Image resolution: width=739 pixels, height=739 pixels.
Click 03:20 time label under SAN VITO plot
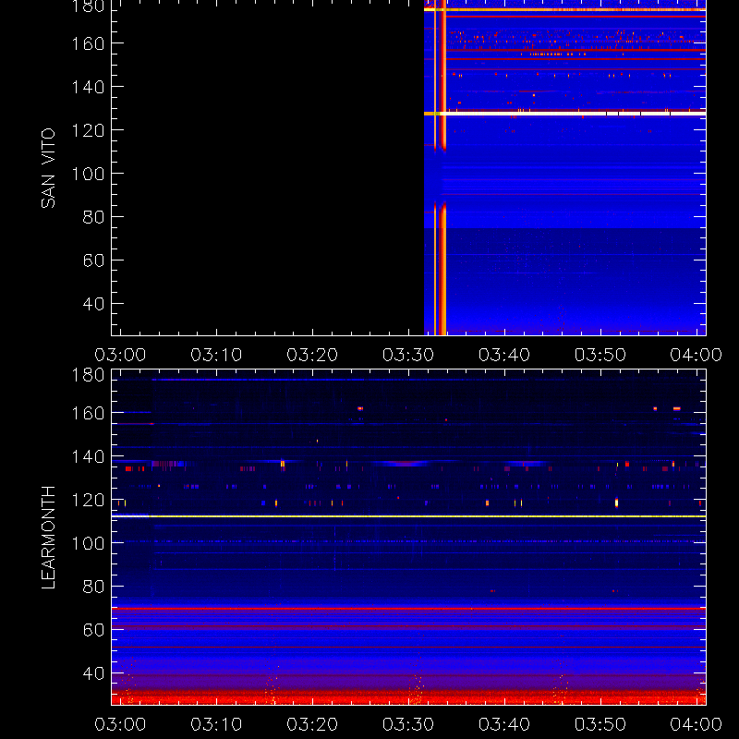click(x=312, y=355)
